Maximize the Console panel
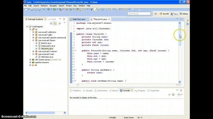 pos(181,90)
